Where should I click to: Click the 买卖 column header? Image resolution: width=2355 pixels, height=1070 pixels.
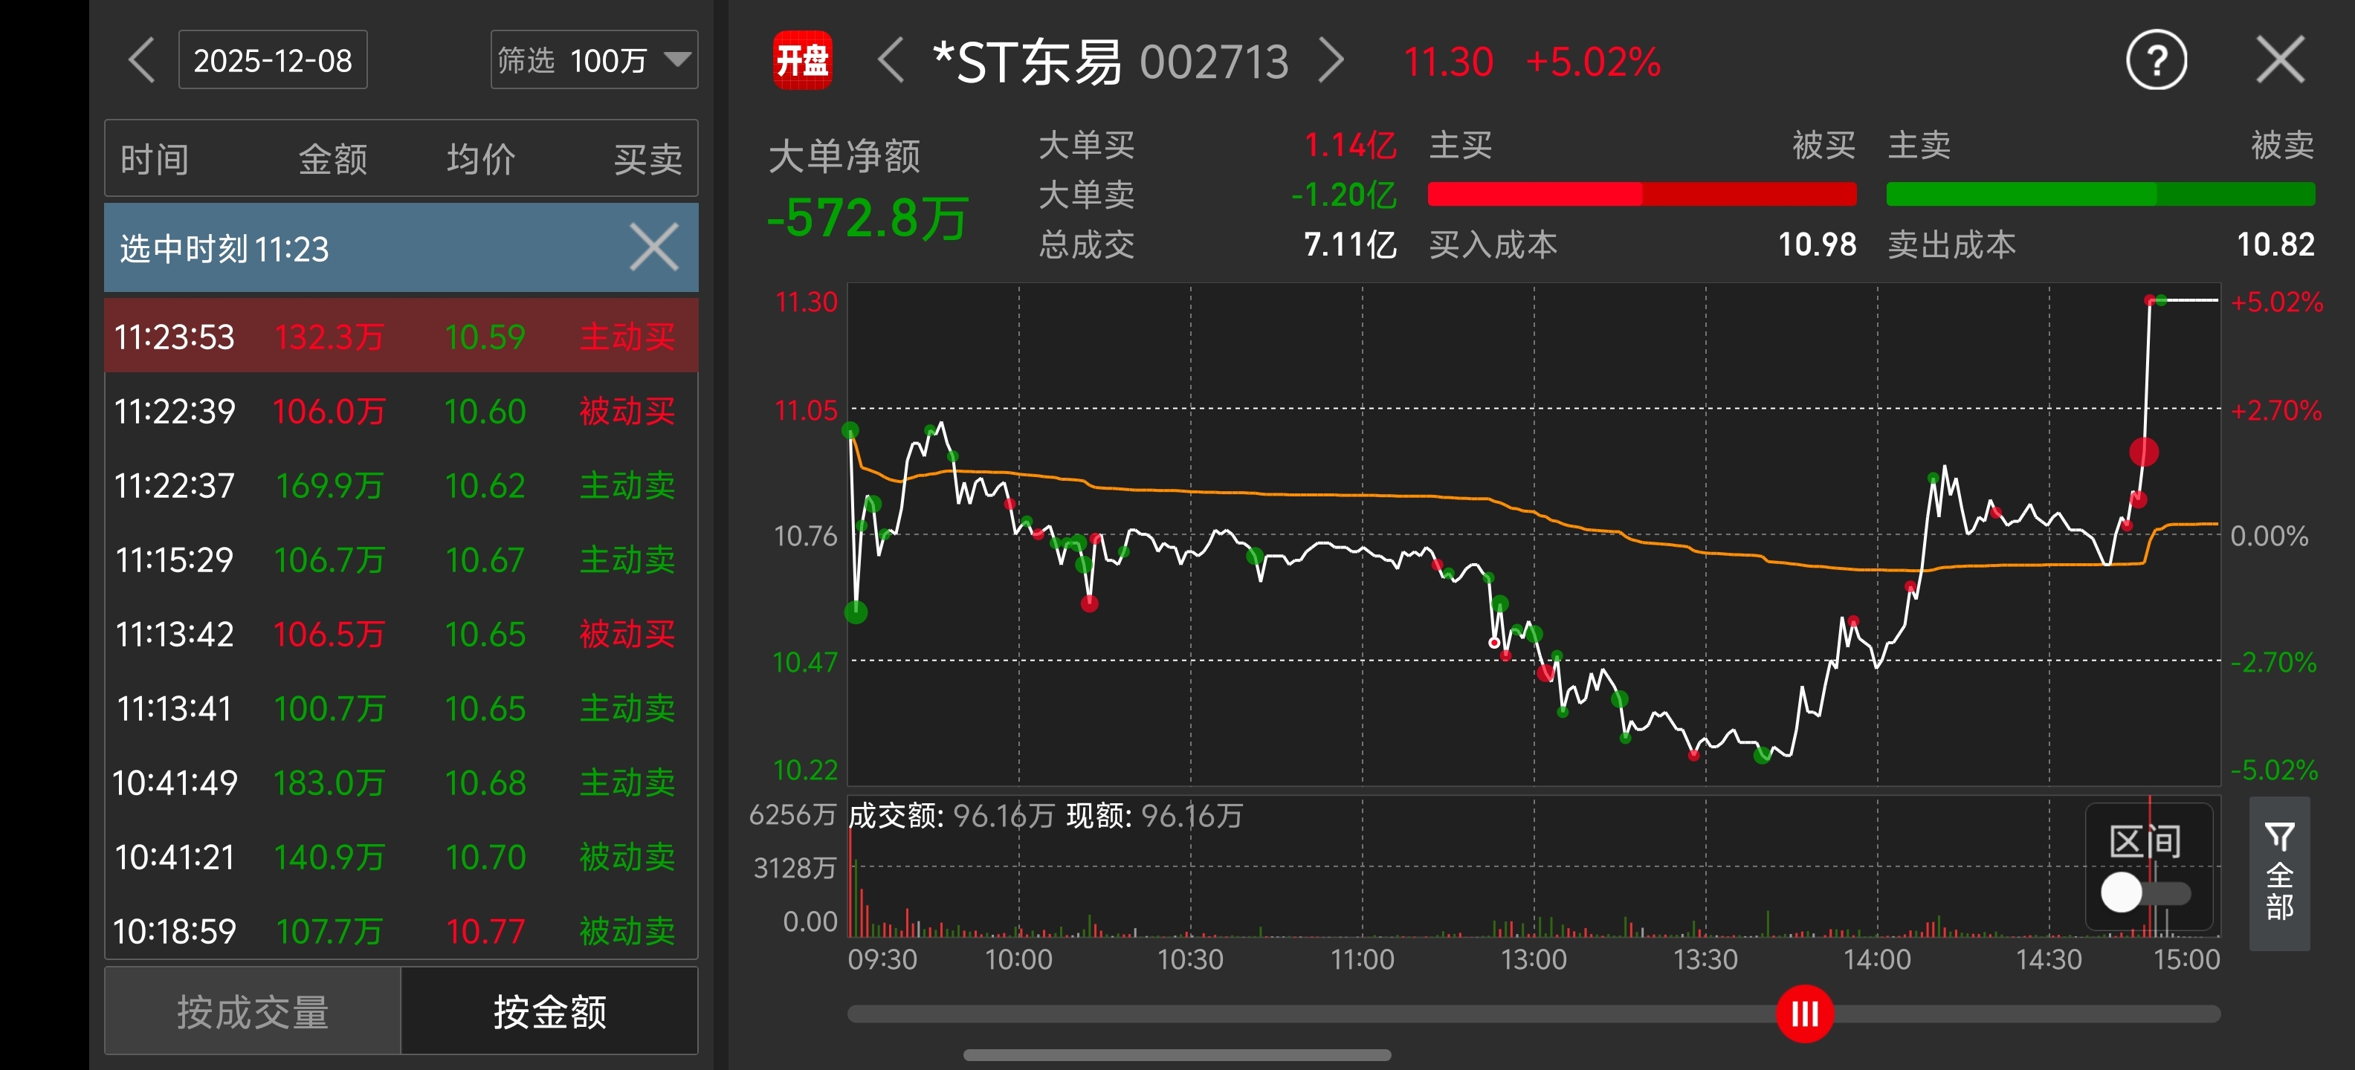tap(647, 159)
